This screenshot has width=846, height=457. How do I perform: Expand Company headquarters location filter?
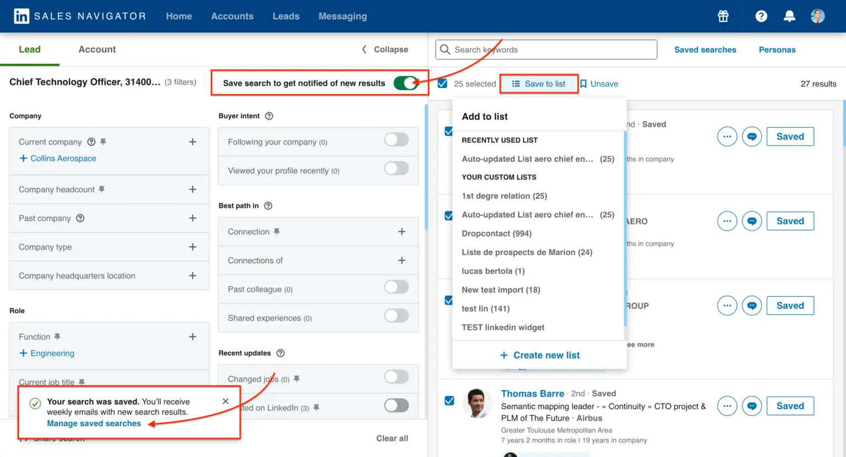193,275
